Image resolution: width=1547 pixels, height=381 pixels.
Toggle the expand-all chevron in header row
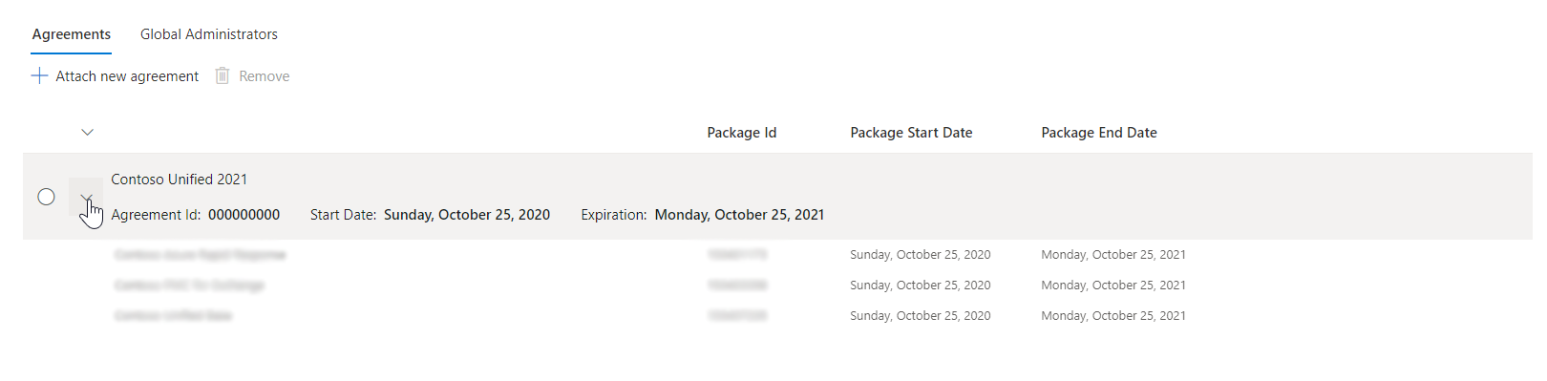pos(87,133)
